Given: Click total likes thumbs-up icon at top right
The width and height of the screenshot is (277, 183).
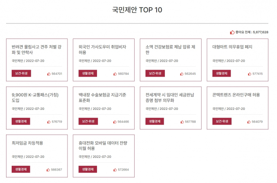Looking at the screenshot, I should point(232,32).
